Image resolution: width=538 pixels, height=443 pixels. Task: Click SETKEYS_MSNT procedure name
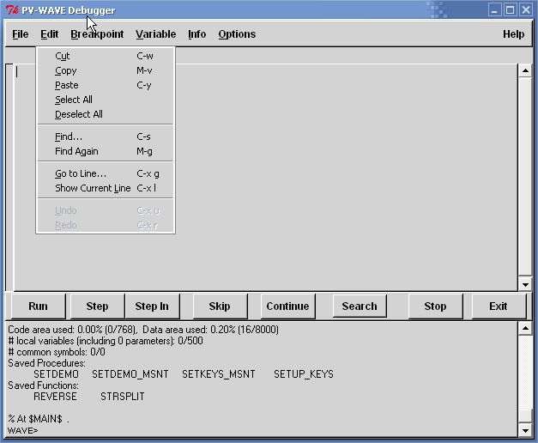219,374
